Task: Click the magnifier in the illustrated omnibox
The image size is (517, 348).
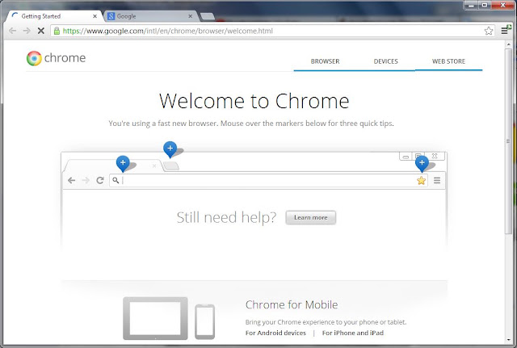Action: pos(116,180)
